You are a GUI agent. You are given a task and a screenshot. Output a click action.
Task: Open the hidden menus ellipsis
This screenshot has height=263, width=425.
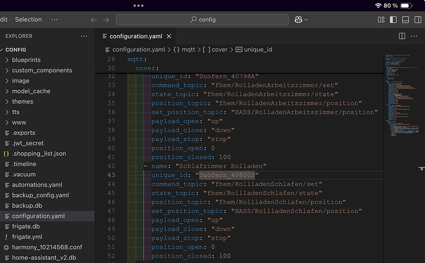(x=54, y=20)
